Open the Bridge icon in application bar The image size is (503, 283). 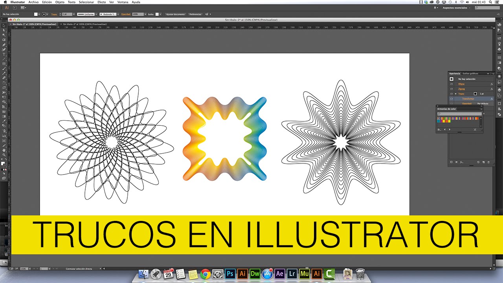[15, 7]
